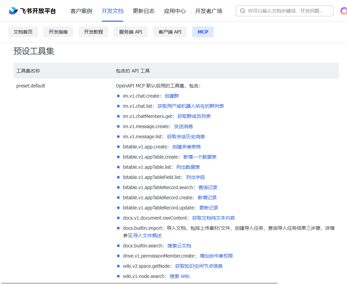Click the 获取知识空间节点信息 link
Viewport: 347px width, 284px height.
tap(199, 266)
